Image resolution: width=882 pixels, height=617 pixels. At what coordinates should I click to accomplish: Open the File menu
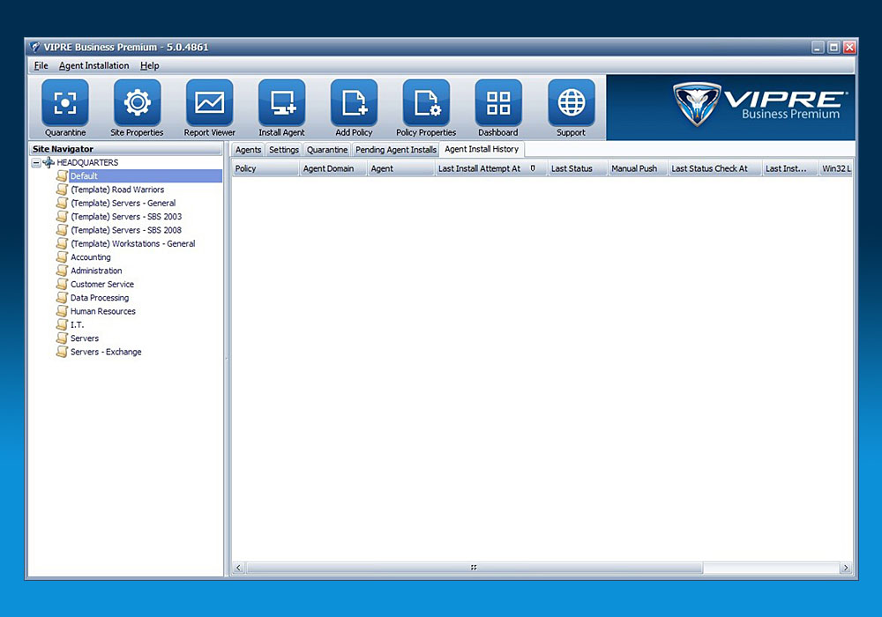point(41,66)
